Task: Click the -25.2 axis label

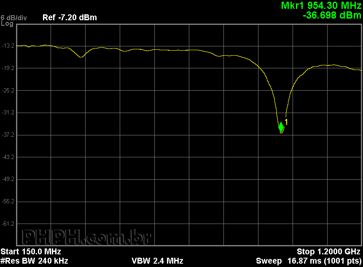Action: coord(8,90)
